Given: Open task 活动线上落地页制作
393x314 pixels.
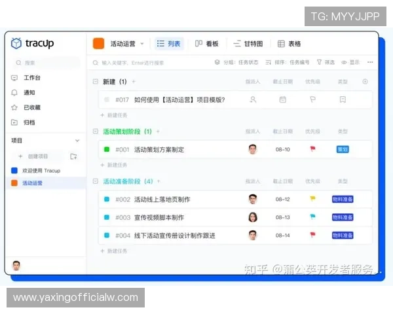Looking at the screenshot, I should 162,200.
